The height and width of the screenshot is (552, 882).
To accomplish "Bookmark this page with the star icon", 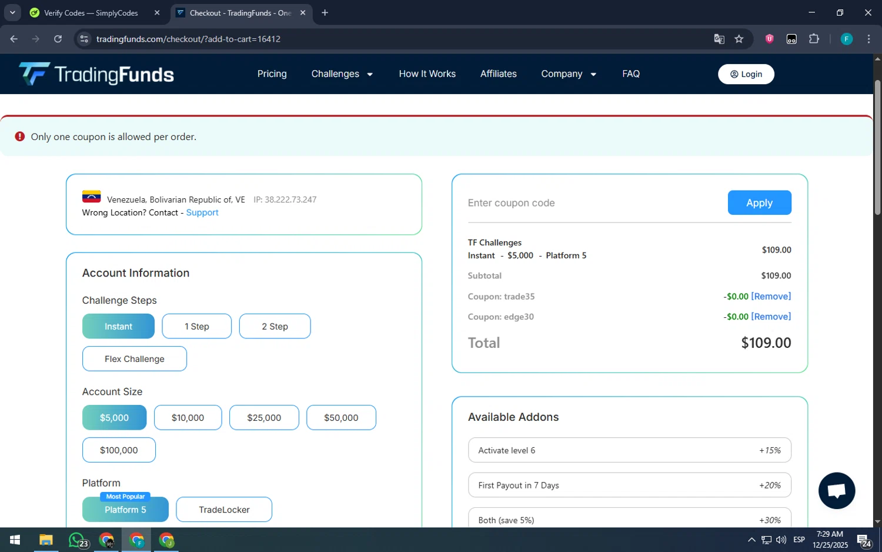I will click(x=739, y=39).
